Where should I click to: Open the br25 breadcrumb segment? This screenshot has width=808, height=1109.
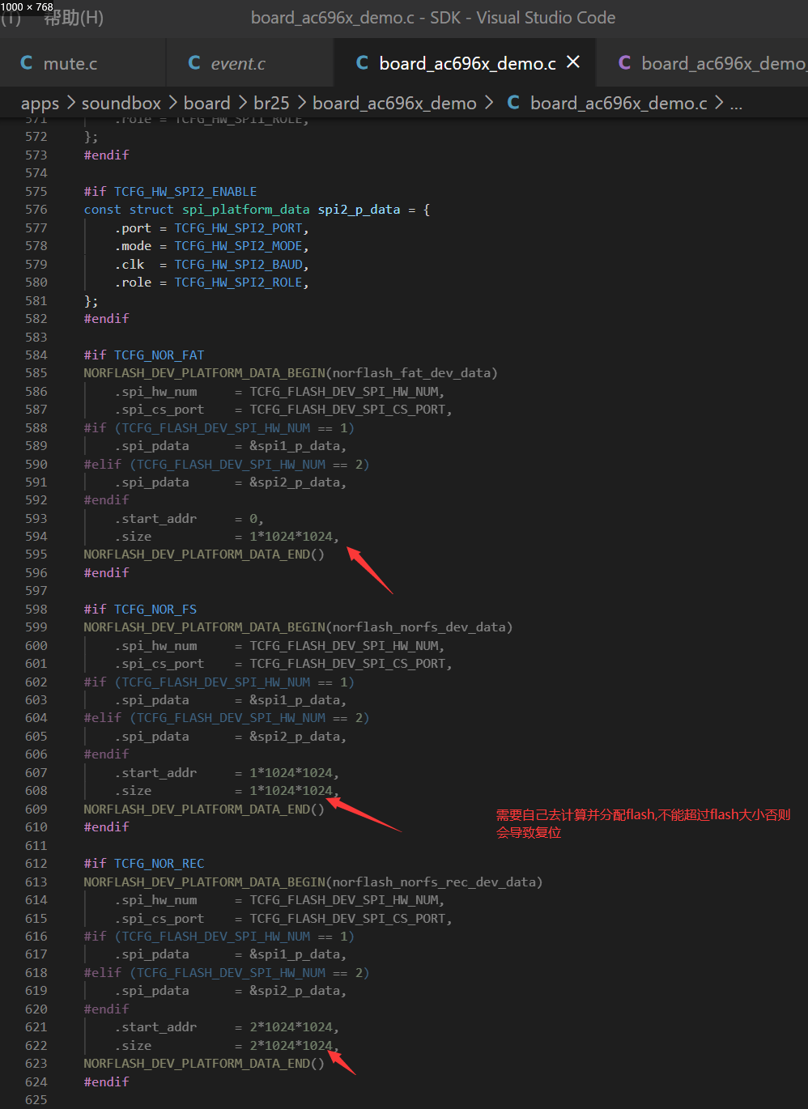click(271, 104)
